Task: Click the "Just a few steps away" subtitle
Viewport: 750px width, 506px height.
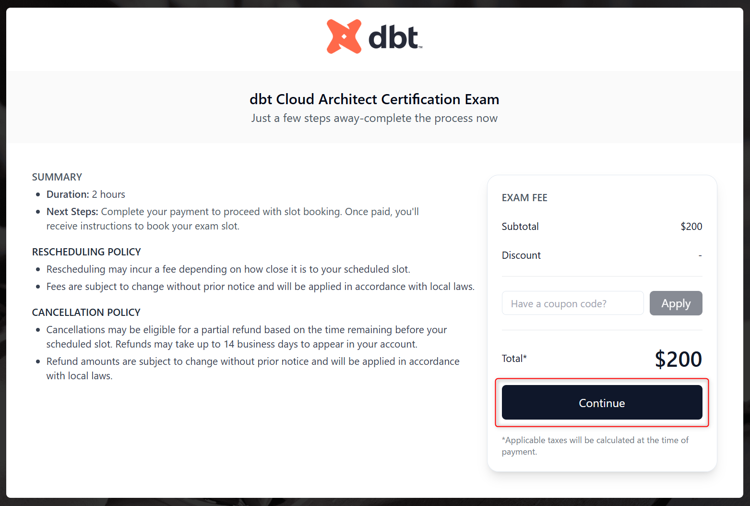Action: click(x=374, y=118)
